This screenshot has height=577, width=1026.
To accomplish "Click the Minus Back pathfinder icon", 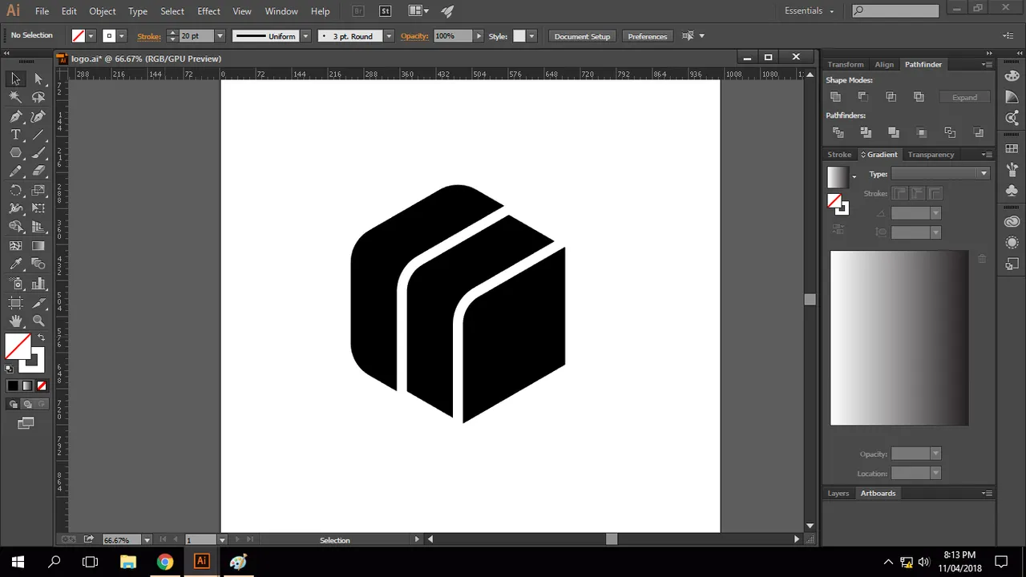I will 978,132.
